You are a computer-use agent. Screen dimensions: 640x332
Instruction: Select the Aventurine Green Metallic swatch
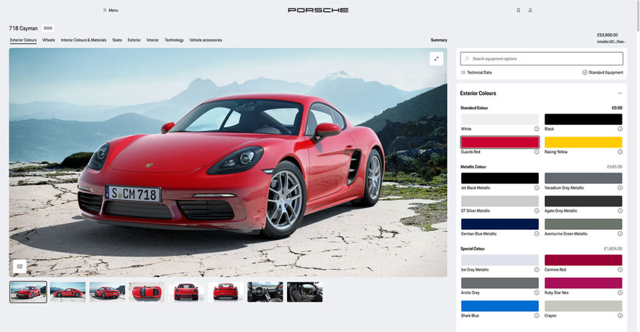pyautogui.click(x=583, y=224)
